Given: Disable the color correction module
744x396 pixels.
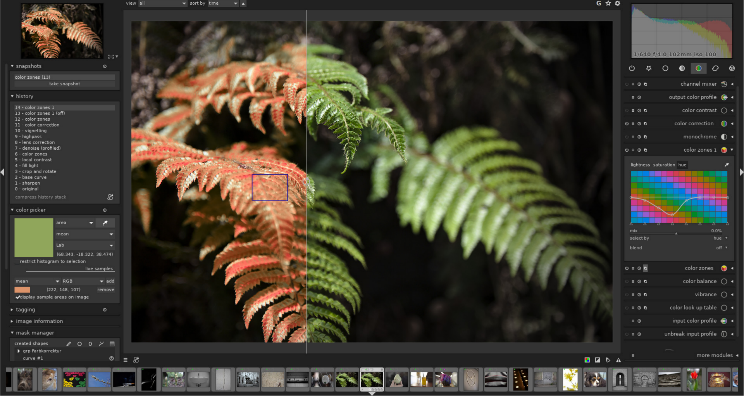Looking at the screenshot, I should pos(627,123).
